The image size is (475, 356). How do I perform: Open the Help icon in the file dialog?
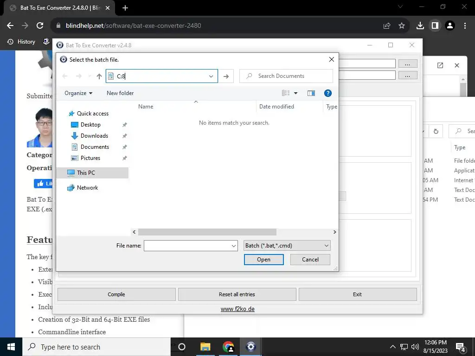[x=328, y=93]
